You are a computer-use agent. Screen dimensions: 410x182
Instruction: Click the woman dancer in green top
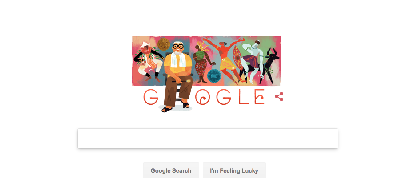(x=203, y=63)
